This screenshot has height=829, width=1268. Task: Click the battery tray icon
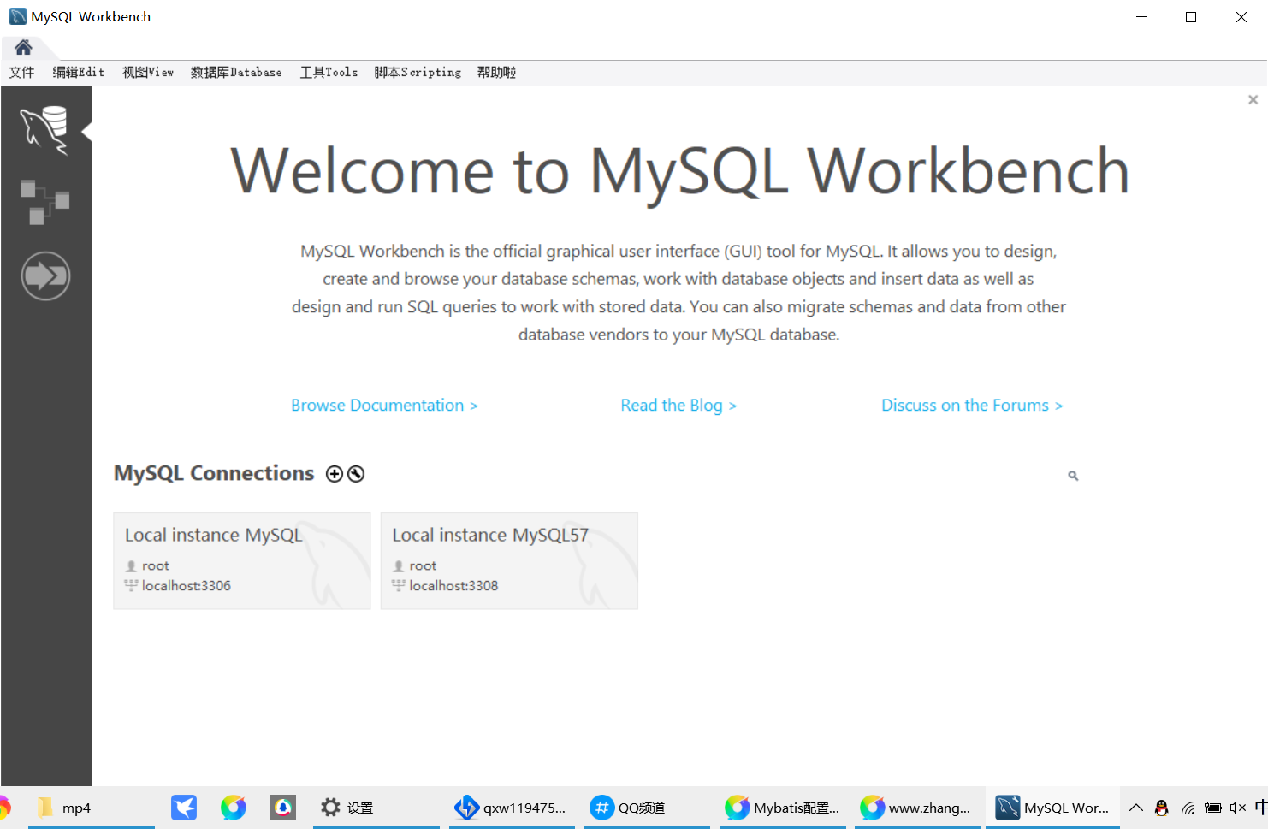coord(1213,808)
